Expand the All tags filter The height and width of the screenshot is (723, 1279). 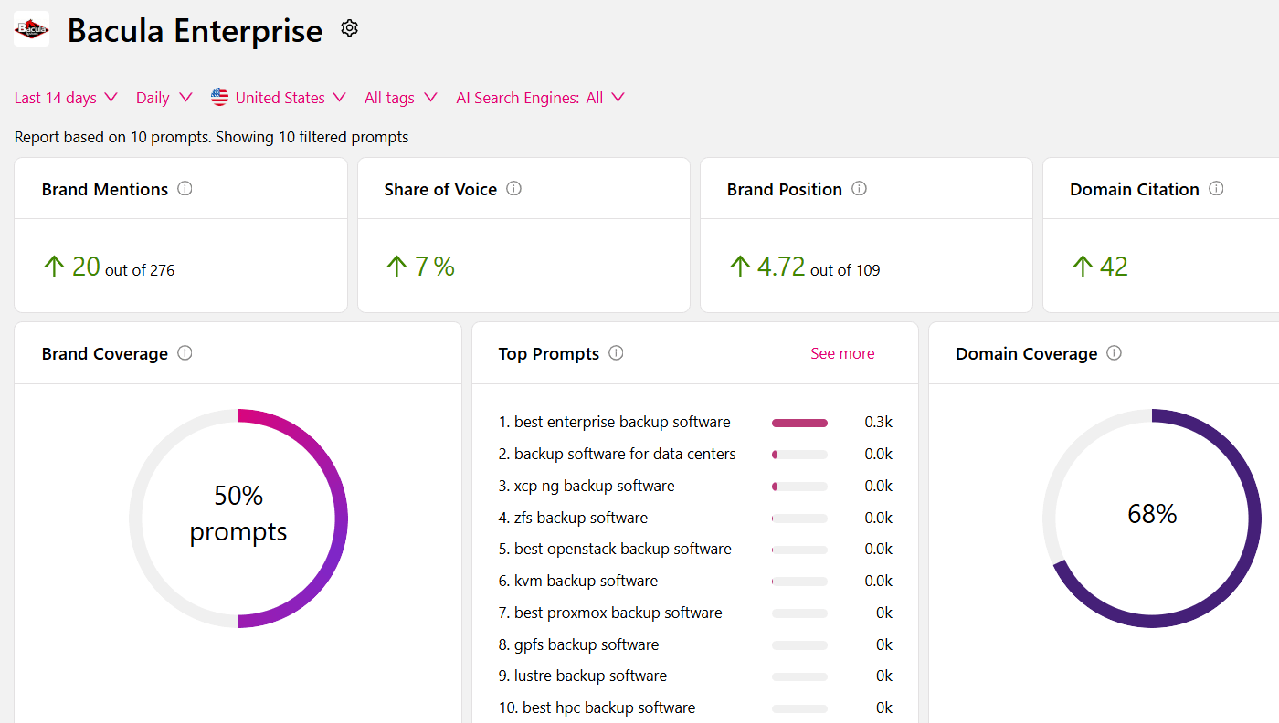point(400,98)
